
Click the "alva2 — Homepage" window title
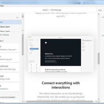52,10
